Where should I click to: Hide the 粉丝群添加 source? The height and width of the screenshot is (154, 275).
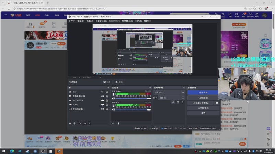coord(102,100)
